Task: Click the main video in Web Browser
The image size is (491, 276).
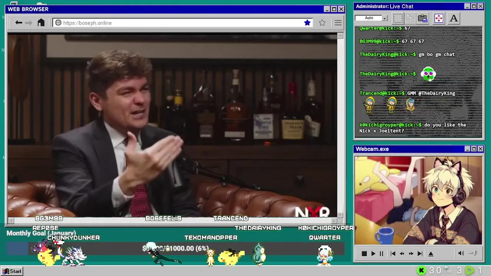Action: pos(172,125)
